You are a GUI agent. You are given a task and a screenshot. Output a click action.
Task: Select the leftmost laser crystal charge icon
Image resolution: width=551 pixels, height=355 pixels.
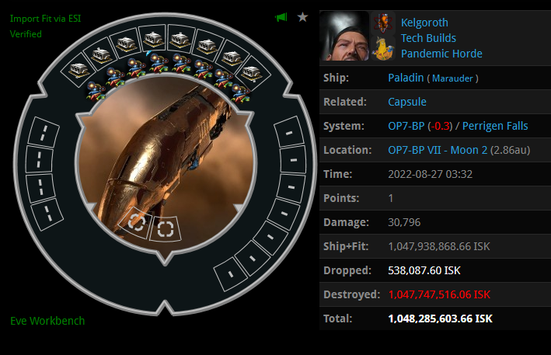coord(96,91)
